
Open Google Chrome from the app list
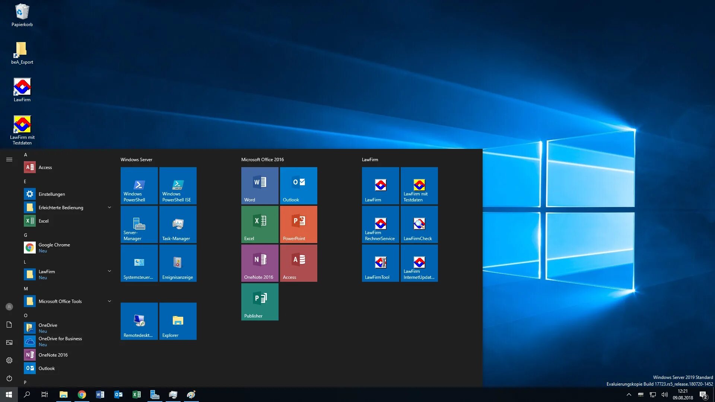pyautogui.click(x=54, y=248)
